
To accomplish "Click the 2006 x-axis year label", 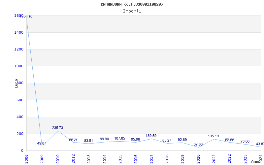I will tap(26, 159).
